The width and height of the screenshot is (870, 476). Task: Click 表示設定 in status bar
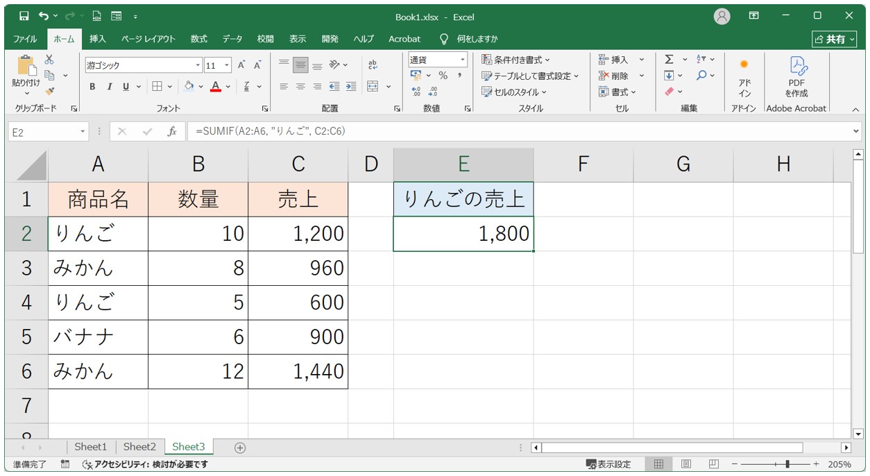pyautogui.click(x=608, y=464)
